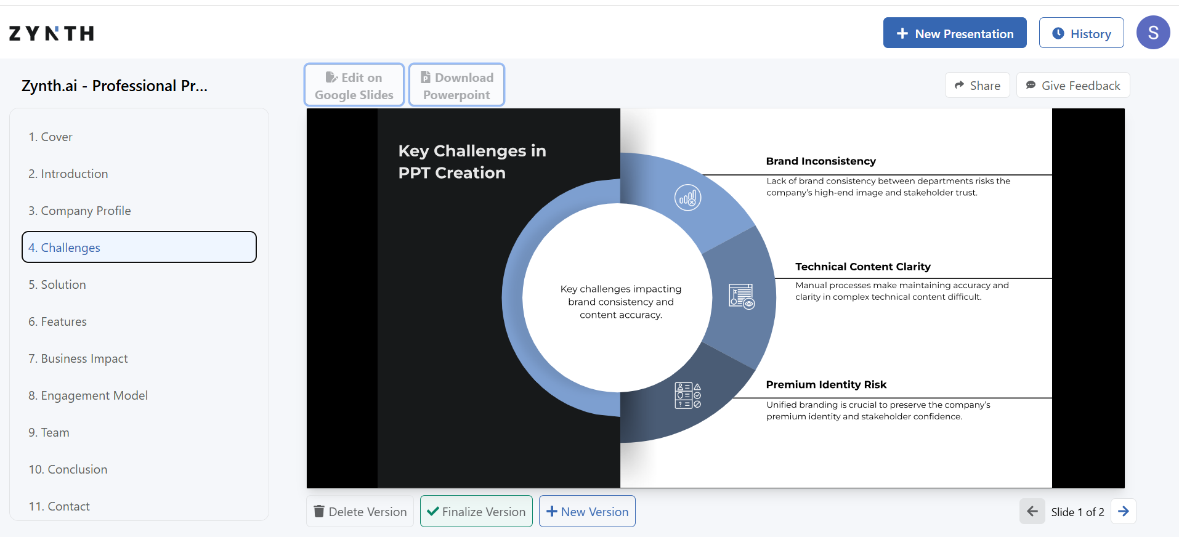The height and width of the screenshot is (537, 1179).
Task: Click Edit on Google Slides
Action: (354, 86)
